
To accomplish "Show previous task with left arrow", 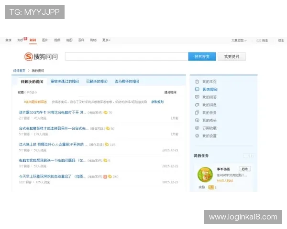I will [x=246, y=156].
